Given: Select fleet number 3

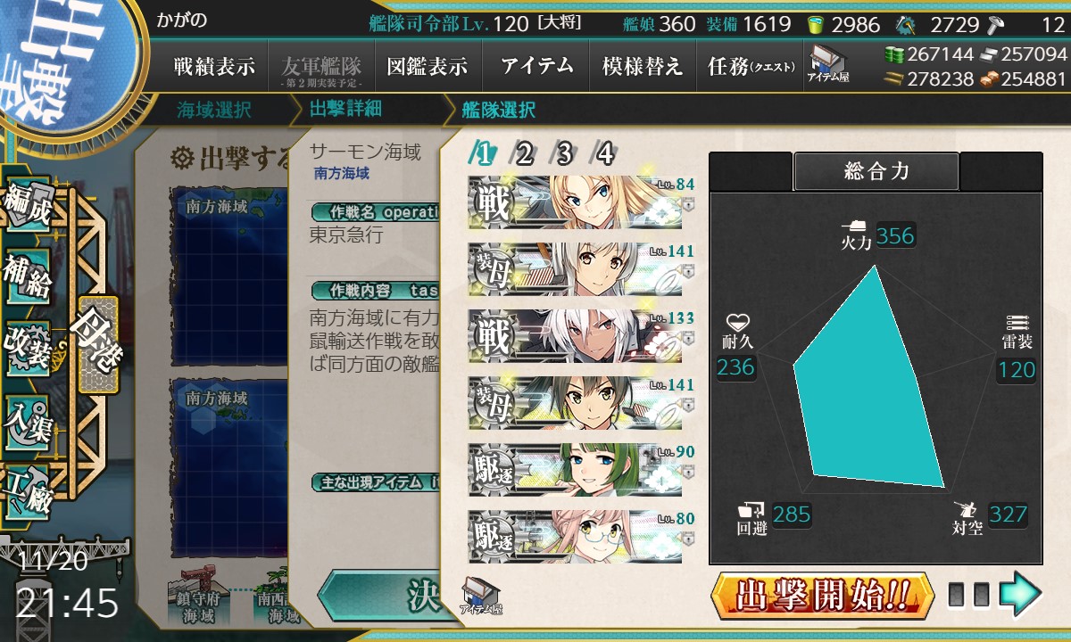Looking at the screenshot, I should (564, 154).
